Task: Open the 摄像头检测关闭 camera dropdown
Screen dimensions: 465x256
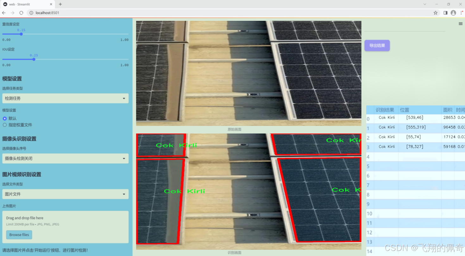Action: click(65, 158)
